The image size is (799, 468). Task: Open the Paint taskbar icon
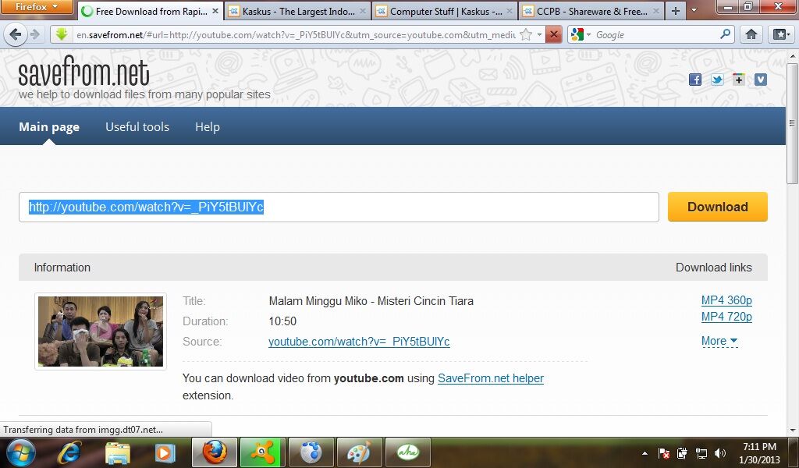(360, 452)
